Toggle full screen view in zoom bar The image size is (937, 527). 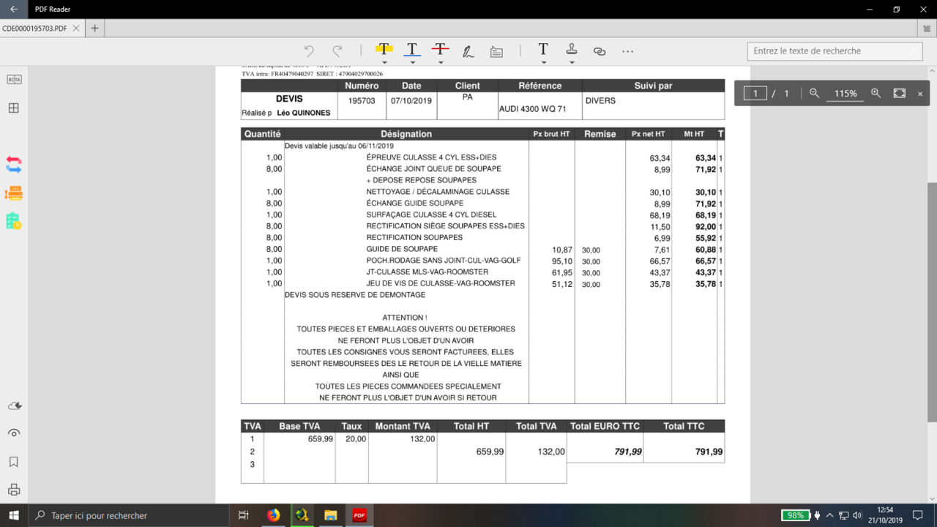coord(900,93)
